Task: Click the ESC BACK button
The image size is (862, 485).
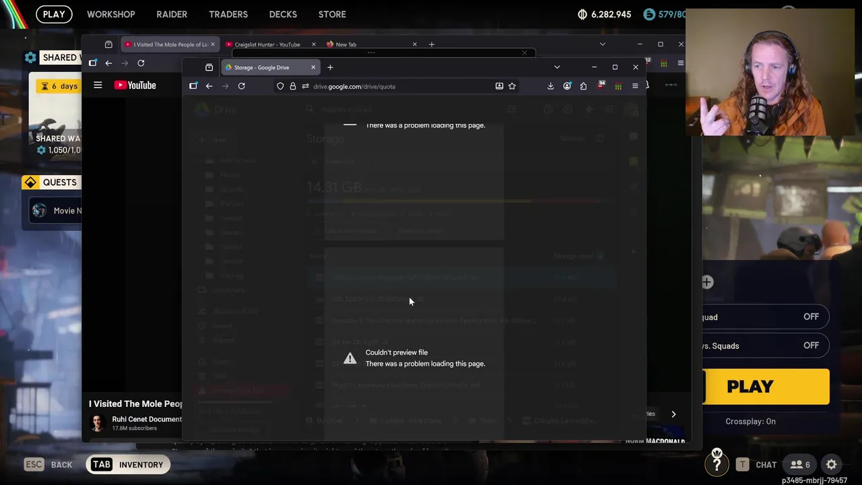Action: (48, 464)
